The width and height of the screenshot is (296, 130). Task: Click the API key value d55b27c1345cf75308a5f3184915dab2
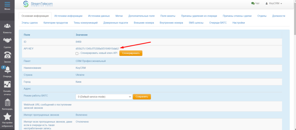tap(97, 49)
